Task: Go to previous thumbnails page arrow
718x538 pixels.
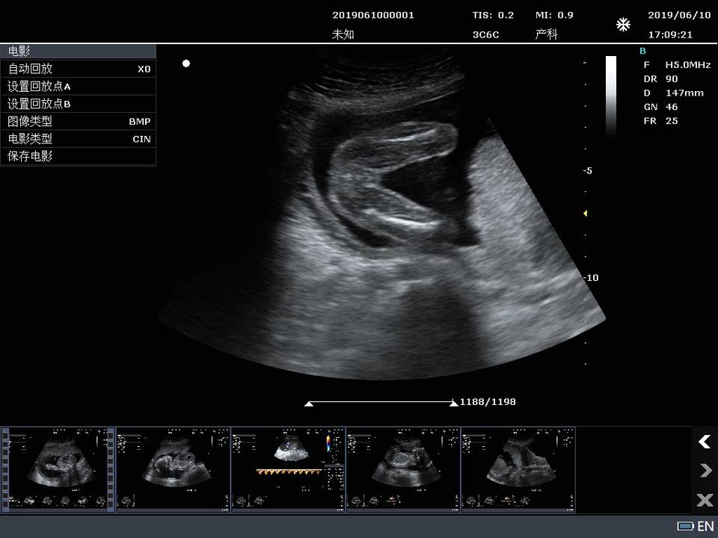Action: [705, 442]
